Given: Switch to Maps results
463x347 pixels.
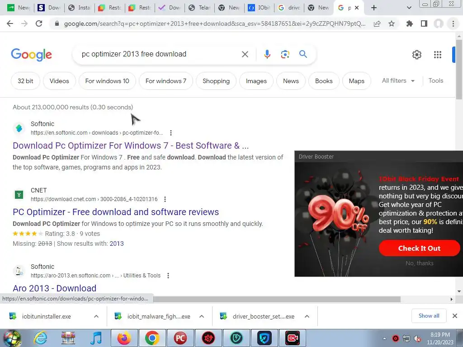Looking at the screenshot, I should 356,81.
